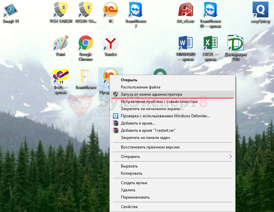
Task: Click the WINWORD — ярлык icon
Action: click(x=185, y=48)
